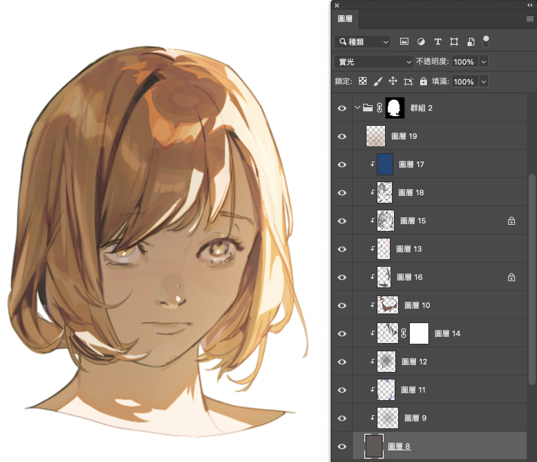Viewport: 537px width, 462px height.
Task: Select the gray 圖層 8 thumbnail
Action: point(373,446)
